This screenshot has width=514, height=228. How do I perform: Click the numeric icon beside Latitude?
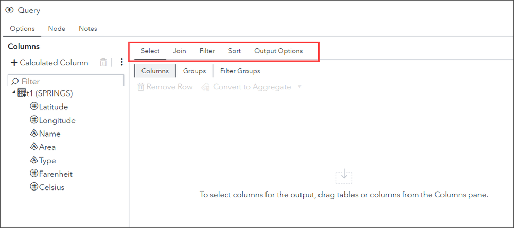(x=34, y=107)
